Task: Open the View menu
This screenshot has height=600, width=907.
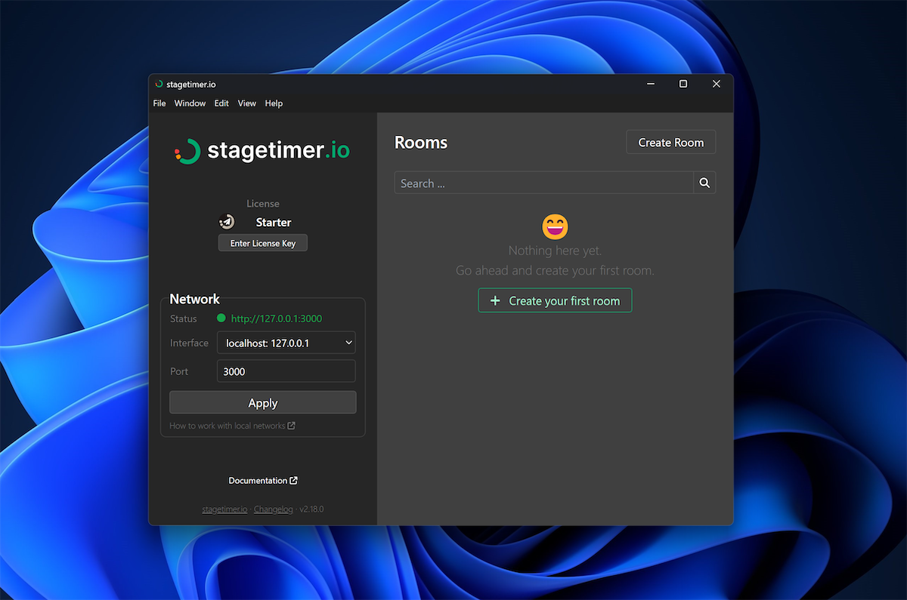Action: pyautogui.click(x=246, y=103)
